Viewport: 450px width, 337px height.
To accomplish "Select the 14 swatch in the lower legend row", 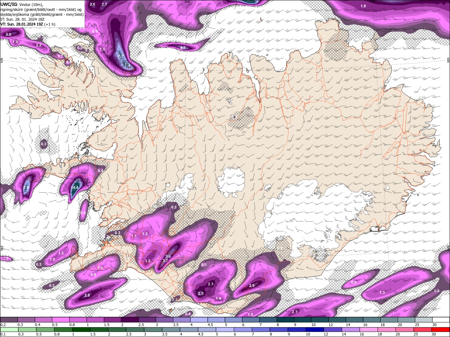I will pos(351,329).
